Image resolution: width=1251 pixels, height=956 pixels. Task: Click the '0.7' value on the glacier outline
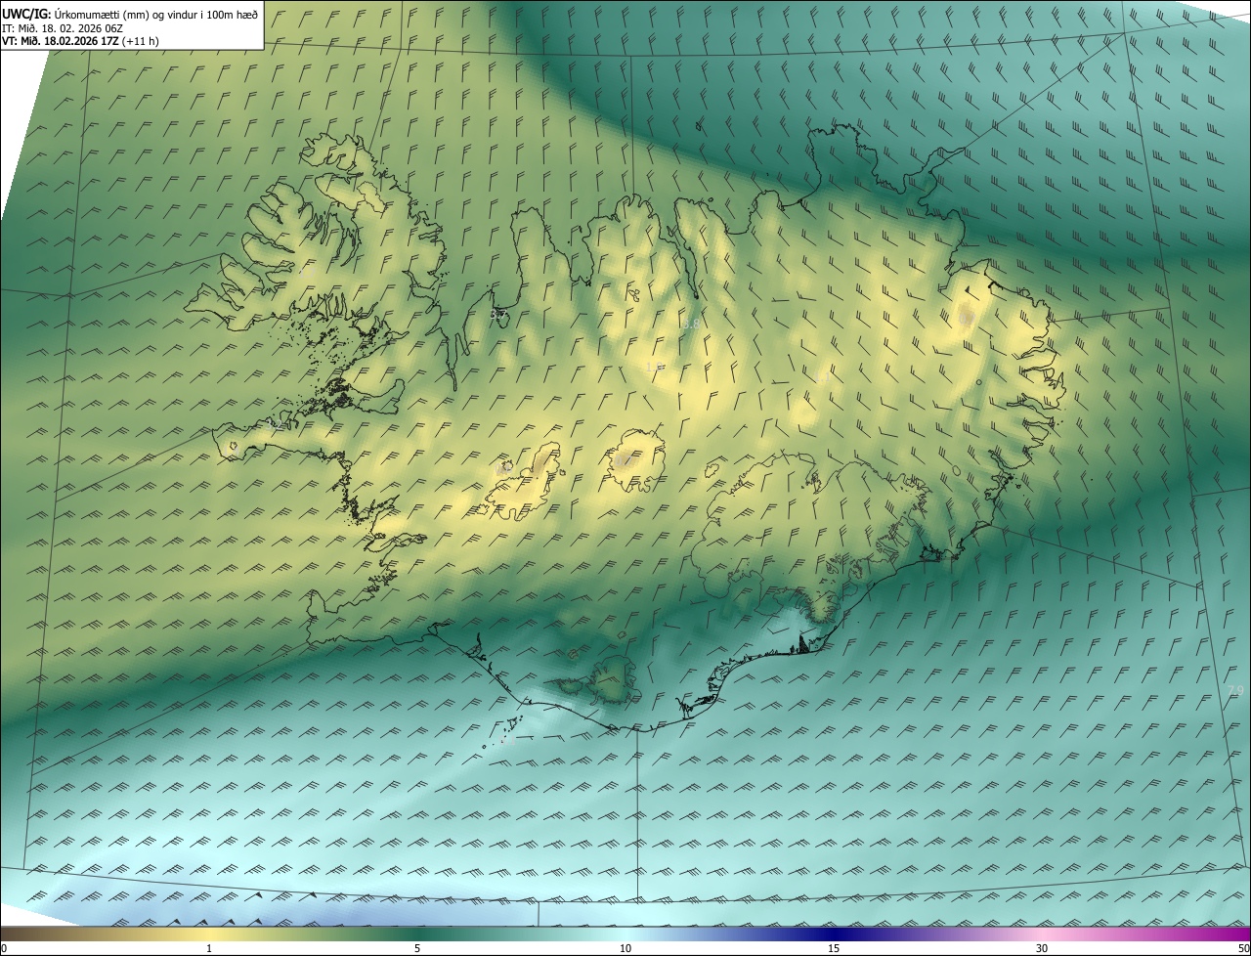coord(624,460)
